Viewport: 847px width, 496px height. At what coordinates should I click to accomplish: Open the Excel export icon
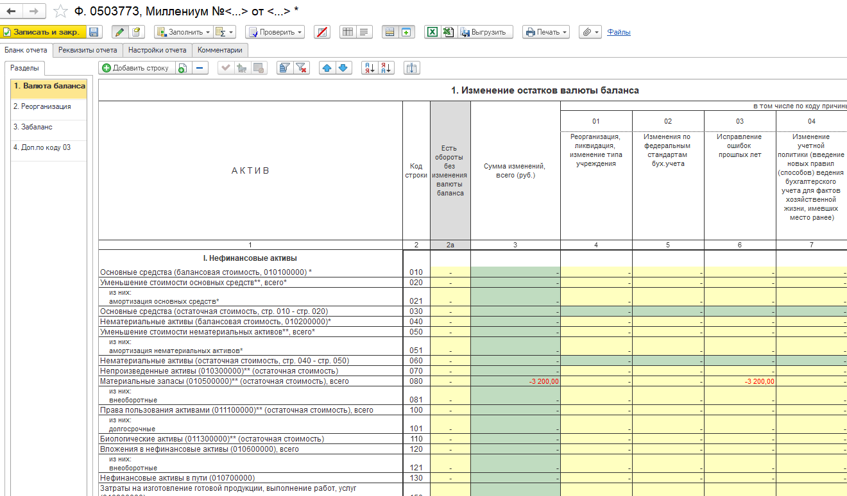(432, 32)
